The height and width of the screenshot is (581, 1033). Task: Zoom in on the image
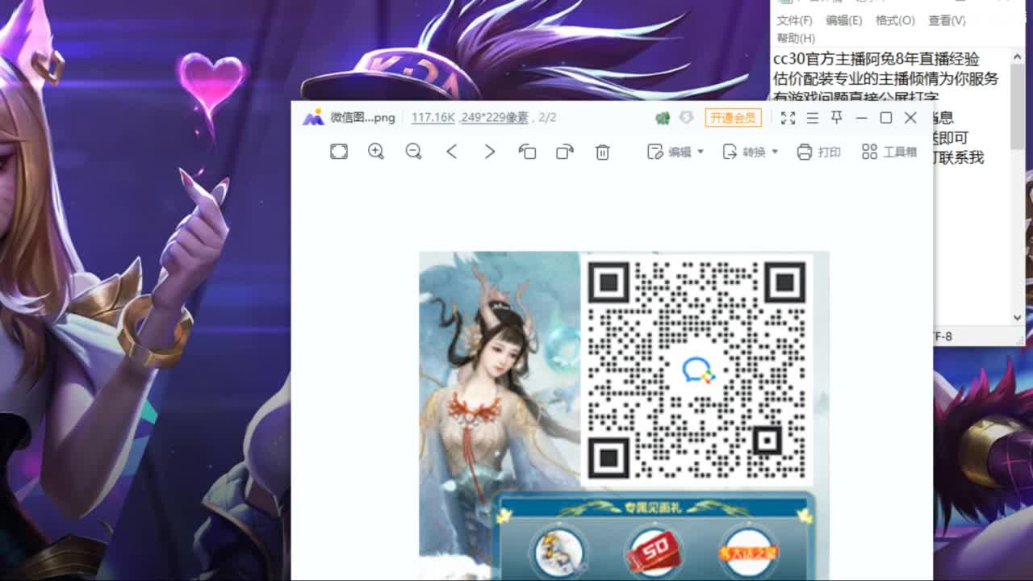(x=376, y=152)
